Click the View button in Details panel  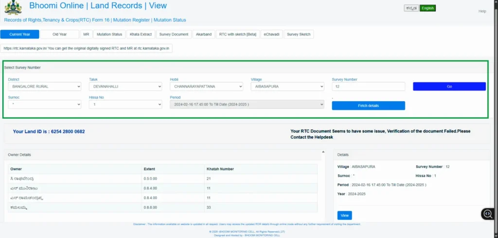pyautogui.click(x=345, y=216)
